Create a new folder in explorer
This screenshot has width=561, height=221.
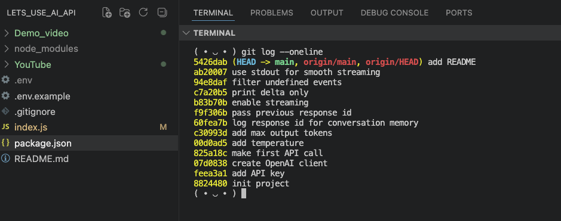tap(125, 13)
